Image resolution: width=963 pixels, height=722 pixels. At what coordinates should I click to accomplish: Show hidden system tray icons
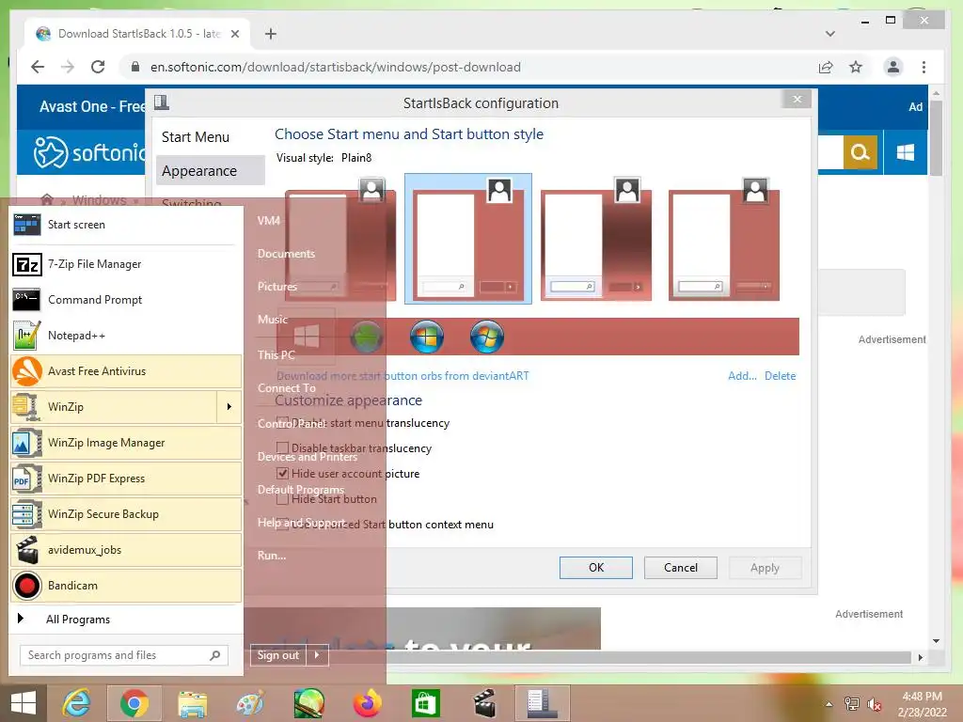829,704
